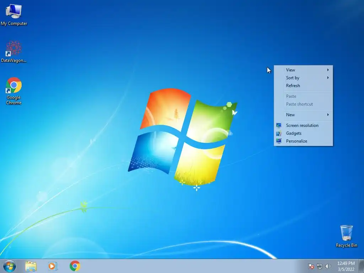Click the Personalize menu icon
Screen dimensions: 364x273
coord(279,141)
